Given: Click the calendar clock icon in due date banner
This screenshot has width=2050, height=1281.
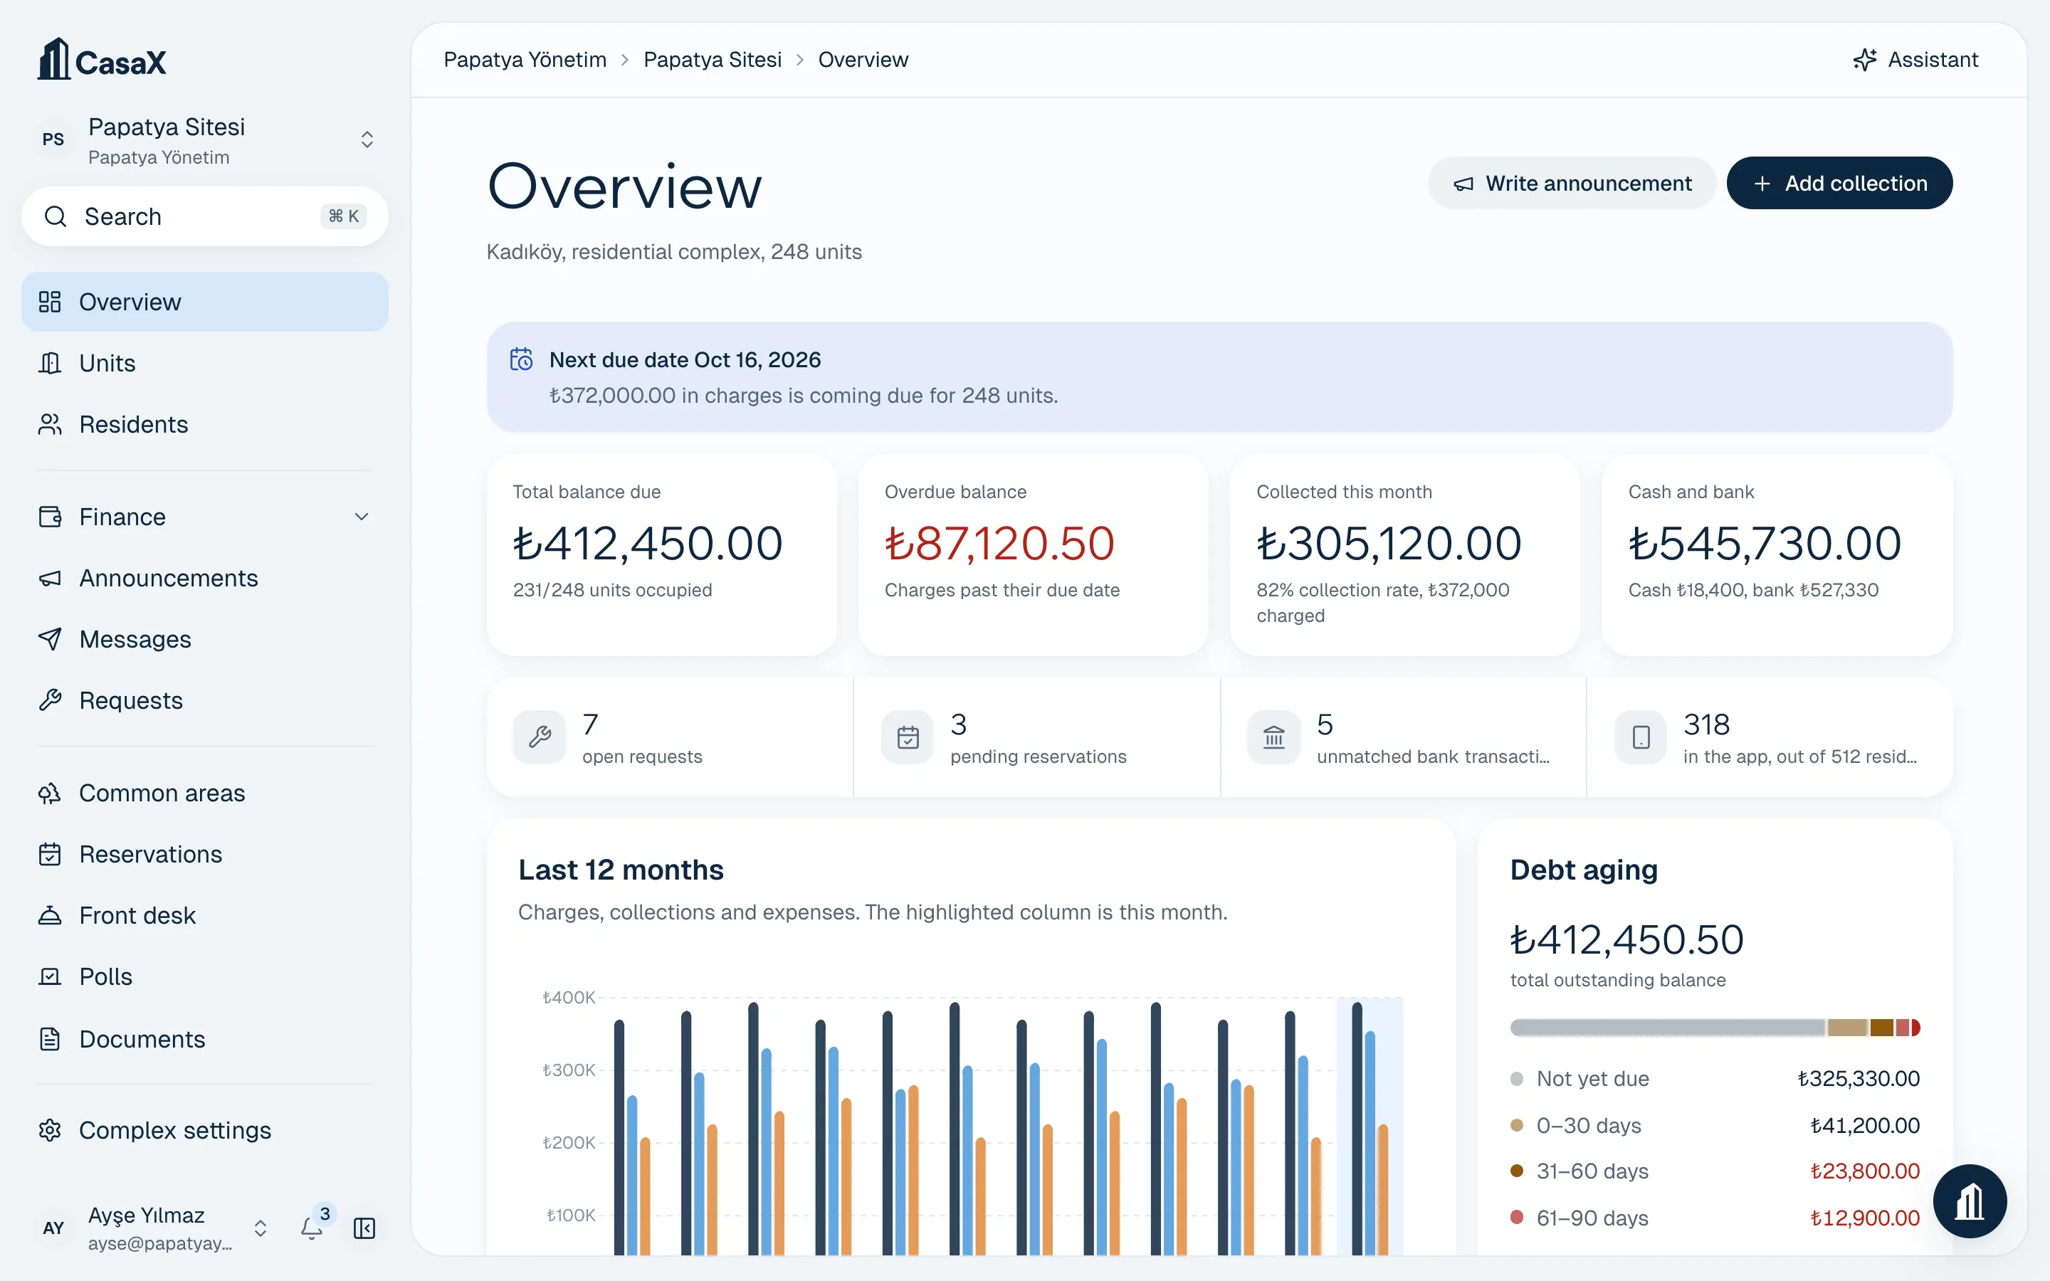Looking at the screenshot, I should pos(521,359).
